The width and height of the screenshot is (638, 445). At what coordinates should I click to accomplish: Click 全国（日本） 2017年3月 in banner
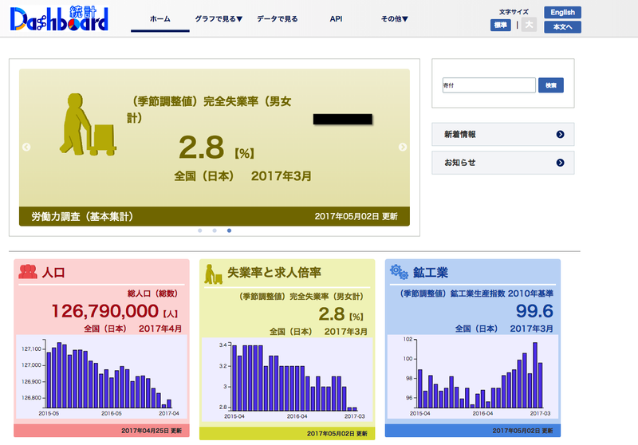pyautogui.click(x=242, y=175)
